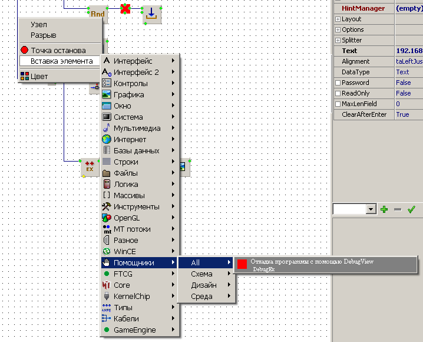Click the Tools hammer icon
The image size is (423, 342).
click(107, 207)
